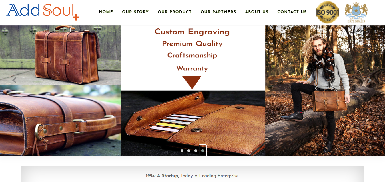Select the fourth highlighted carousel dot
Viewport: 385px width, 182px height.
click(x=203, y=151)
